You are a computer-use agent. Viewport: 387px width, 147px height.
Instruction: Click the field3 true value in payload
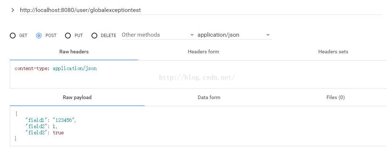(58, 133)
